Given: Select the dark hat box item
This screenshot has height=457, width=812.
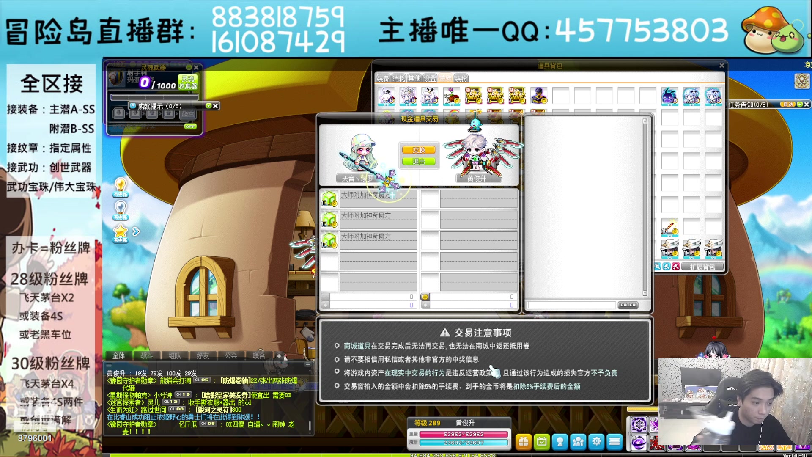Looking at the screenshot, I should (539, 96).
